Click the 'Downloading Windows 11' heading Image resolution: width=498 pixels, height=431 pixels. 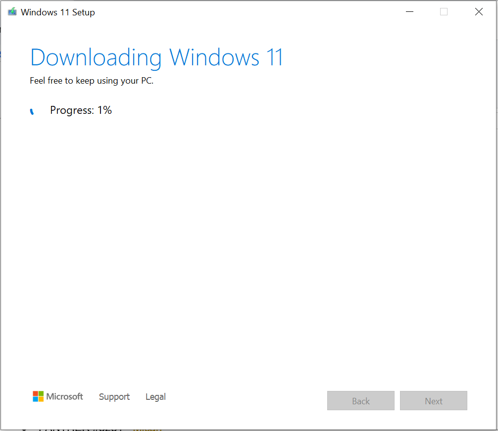click(x=156, y=57)
